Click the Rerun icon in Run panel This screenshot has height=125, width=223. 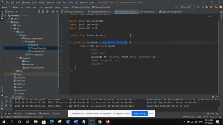coord(6,101)
